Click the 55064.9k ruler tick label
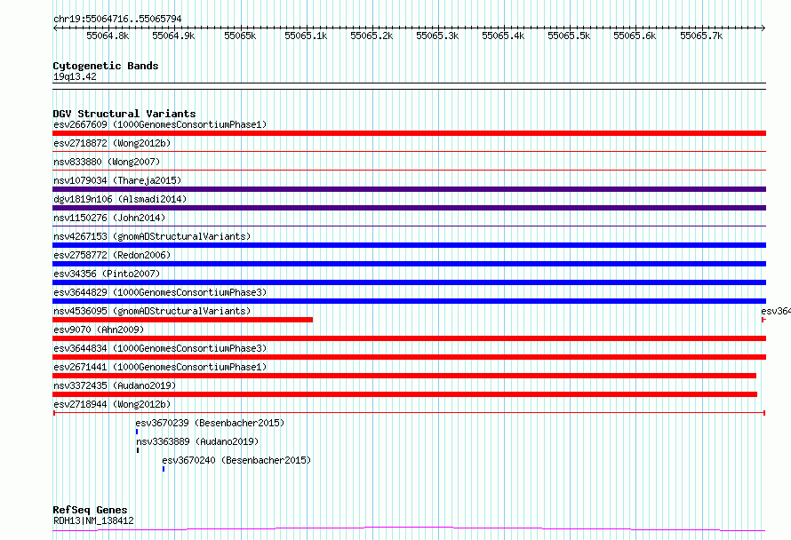Viewport: 791px width, 540px height. 173,36
